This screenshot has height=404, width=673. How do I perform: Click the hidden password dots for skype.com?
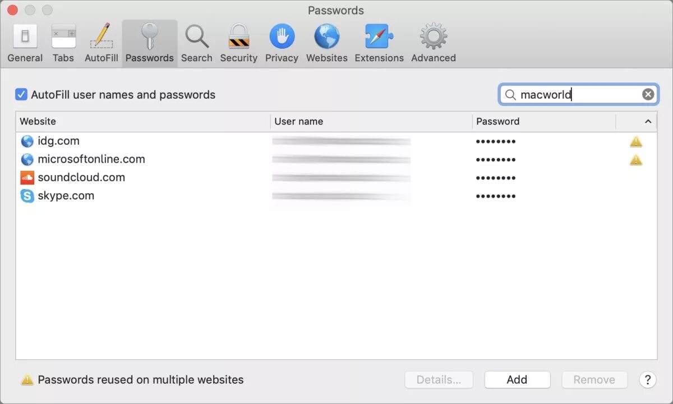tap(496, 196)
